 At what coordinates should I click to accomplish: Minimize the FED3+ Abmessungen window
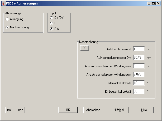click(x=150, y=3)
